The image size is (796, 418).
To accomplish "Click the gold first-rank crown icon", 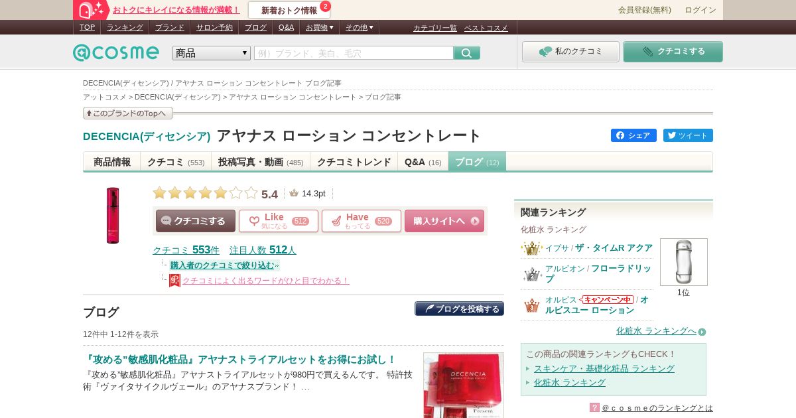I will (x=532, y=248).
